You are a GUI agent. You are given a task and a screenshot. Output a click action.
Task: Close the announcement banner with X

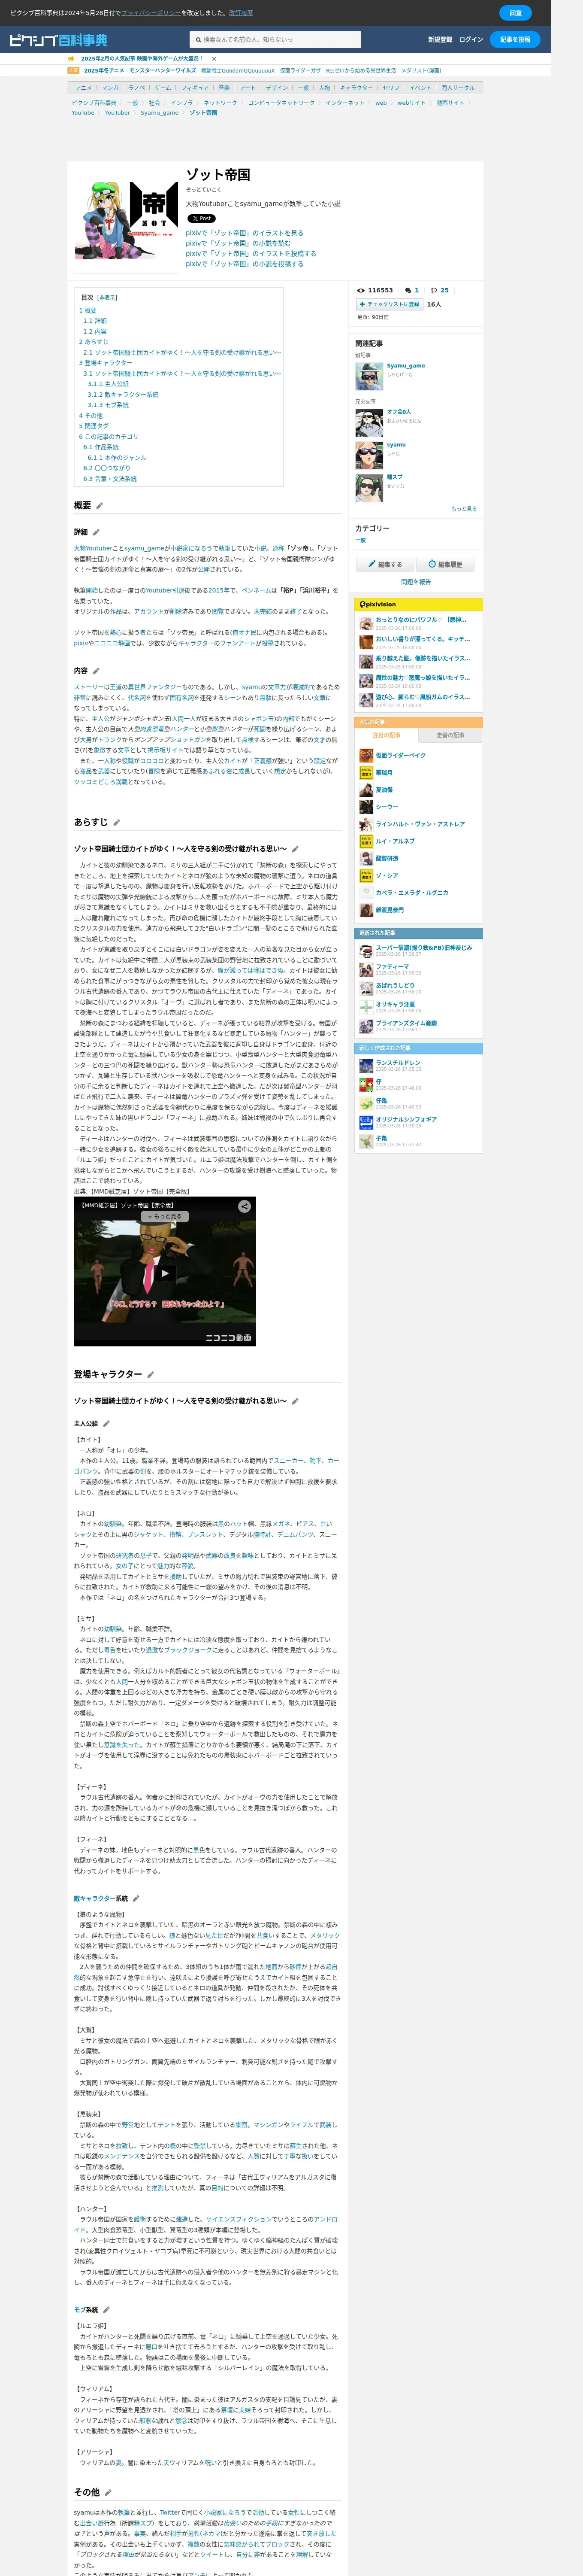tap(213, 59)
